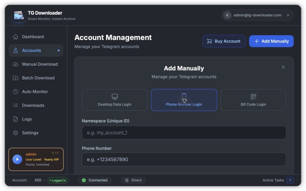Click the blue admin avatar in VIP card
The image size is (306, 191).
tap(17, 159)
